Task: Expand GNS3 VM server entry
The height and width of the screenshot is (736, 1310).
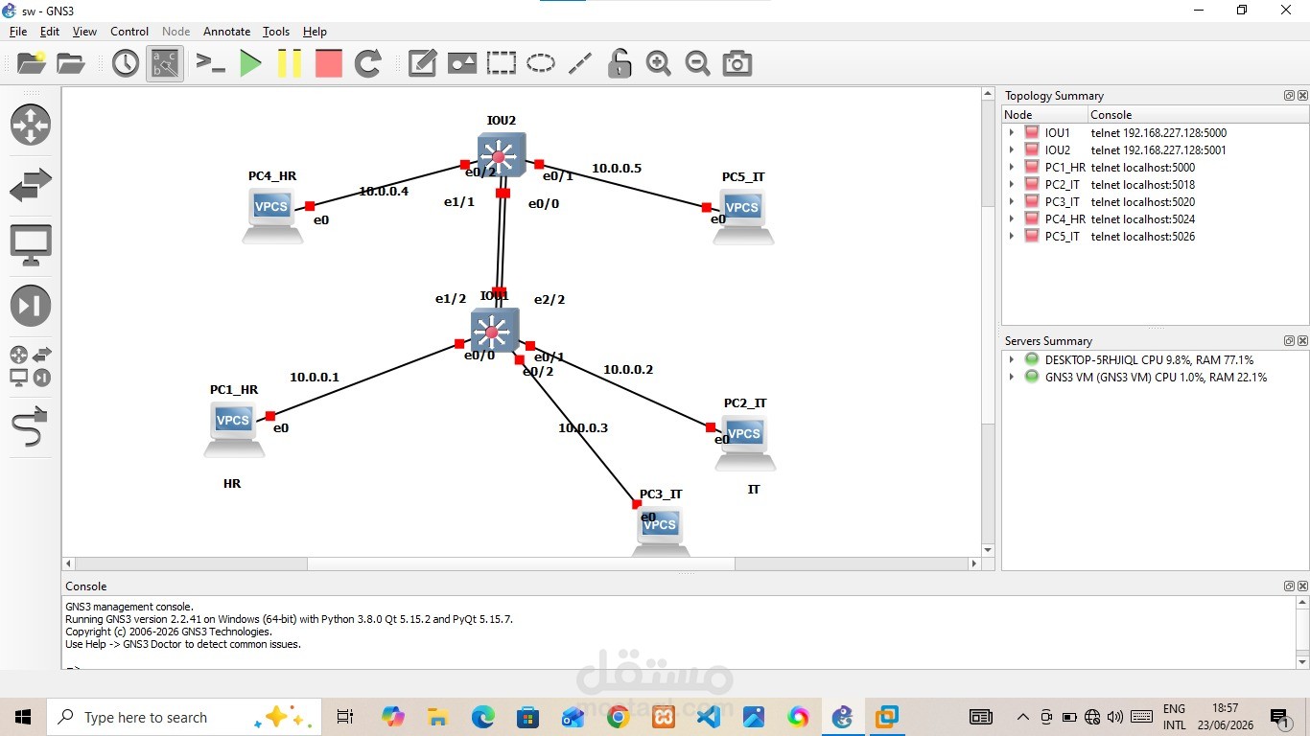Action: click(x=1012, y=378)
